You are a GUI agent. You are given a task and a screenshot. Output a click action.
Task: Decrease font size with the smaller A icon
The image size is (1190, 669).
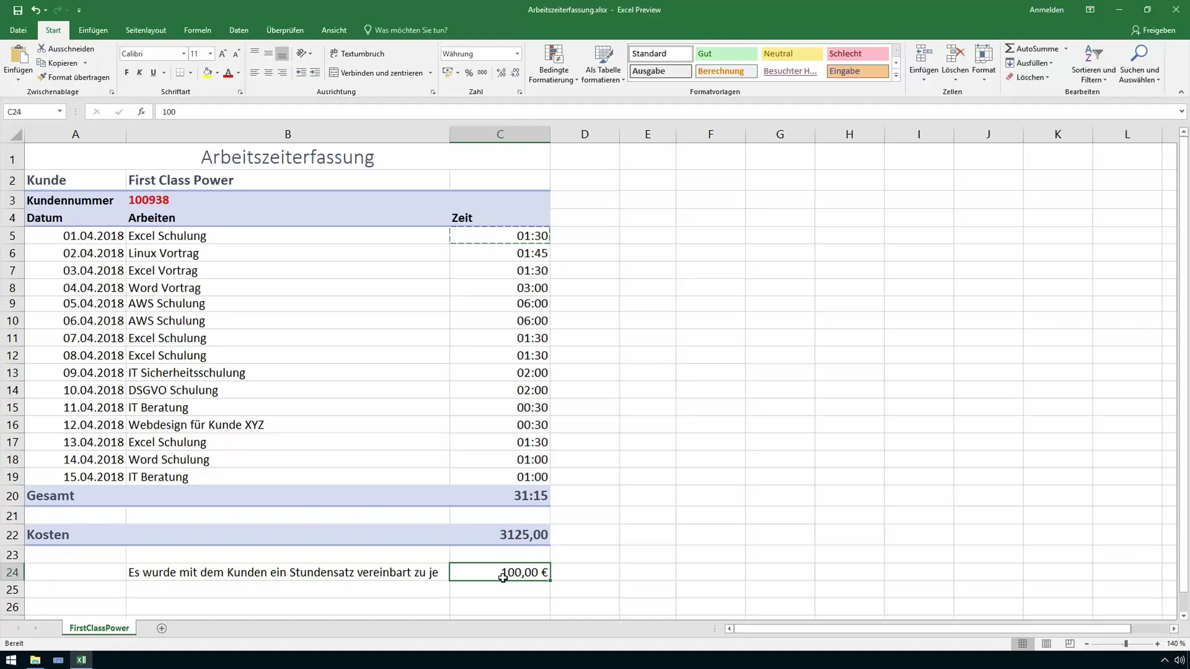tap(236, 54)
